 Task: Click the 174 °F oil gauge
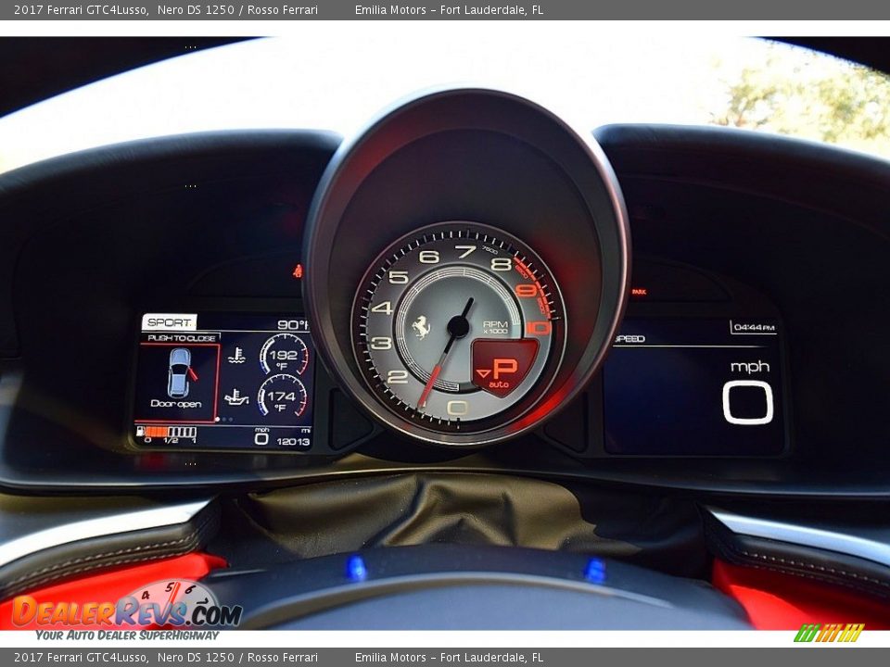tap(282, 396)
